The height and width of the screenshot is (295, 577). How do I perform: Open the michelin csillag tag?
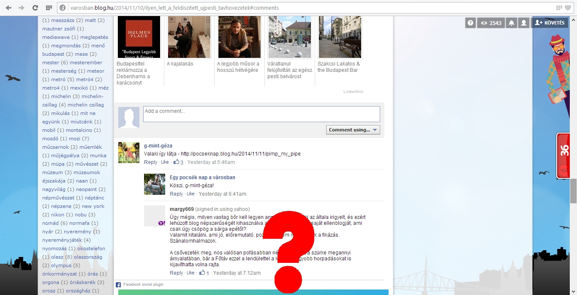[86, 105]
